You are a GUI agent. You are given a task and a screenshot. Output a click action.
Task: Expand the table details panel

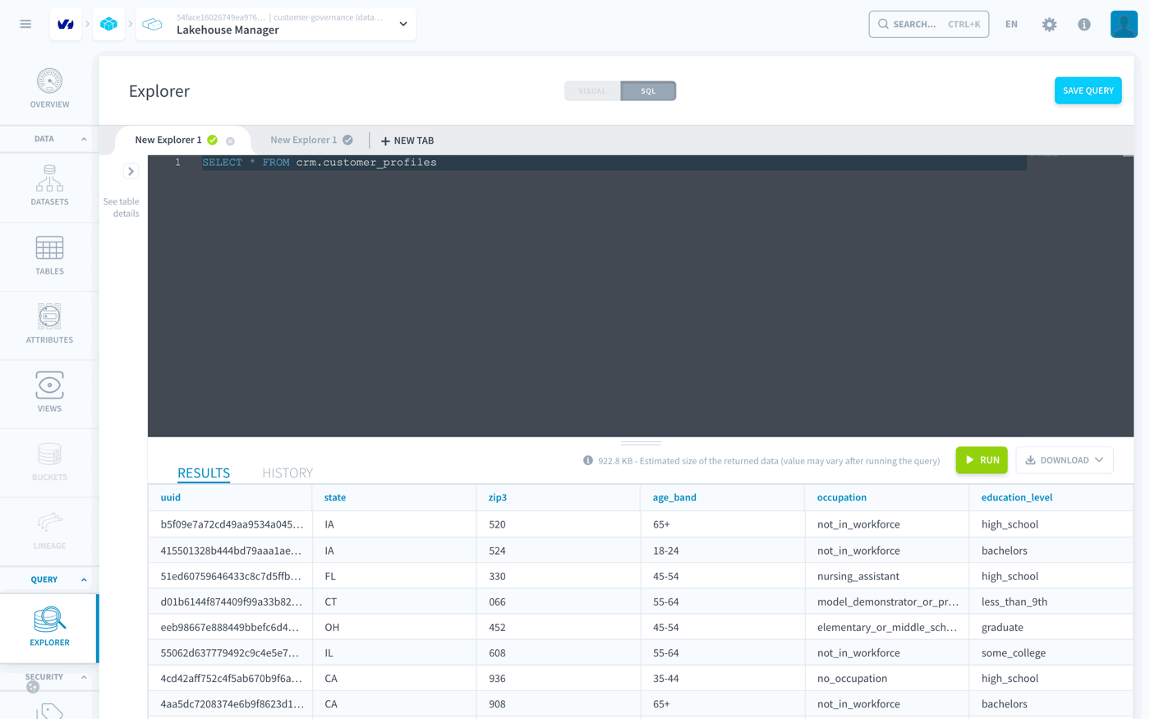pyautogui.click(x=131, y=172)
